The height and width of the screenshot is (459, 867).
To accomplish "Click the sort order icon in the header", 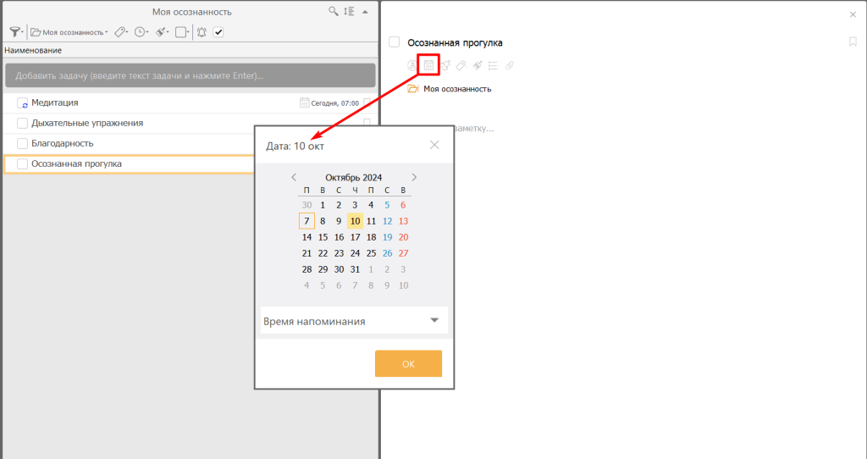I will (349, 12).
